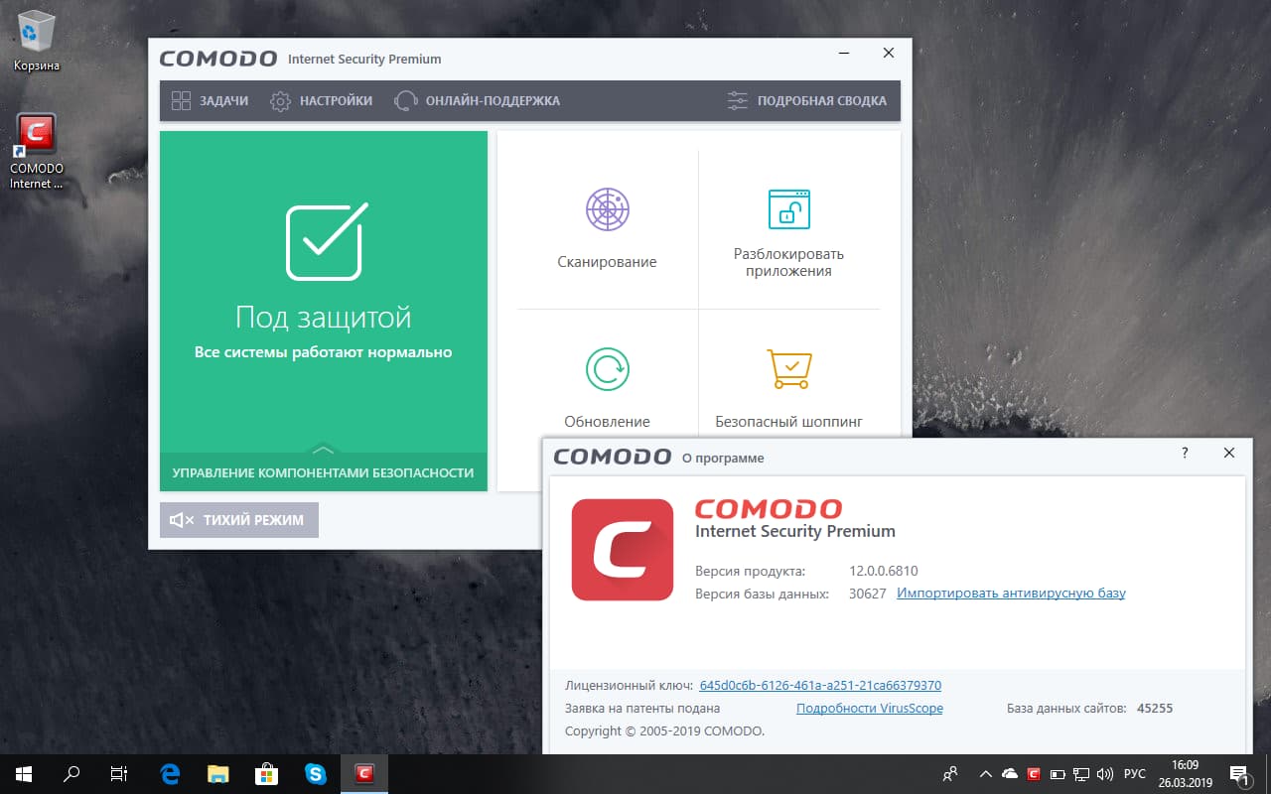Open the Задачи menu

(x=209, y=100)
